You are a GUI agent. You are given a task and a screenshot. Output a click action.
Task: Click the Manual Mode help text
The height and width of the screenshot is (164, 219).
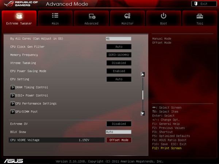point(162,39)
